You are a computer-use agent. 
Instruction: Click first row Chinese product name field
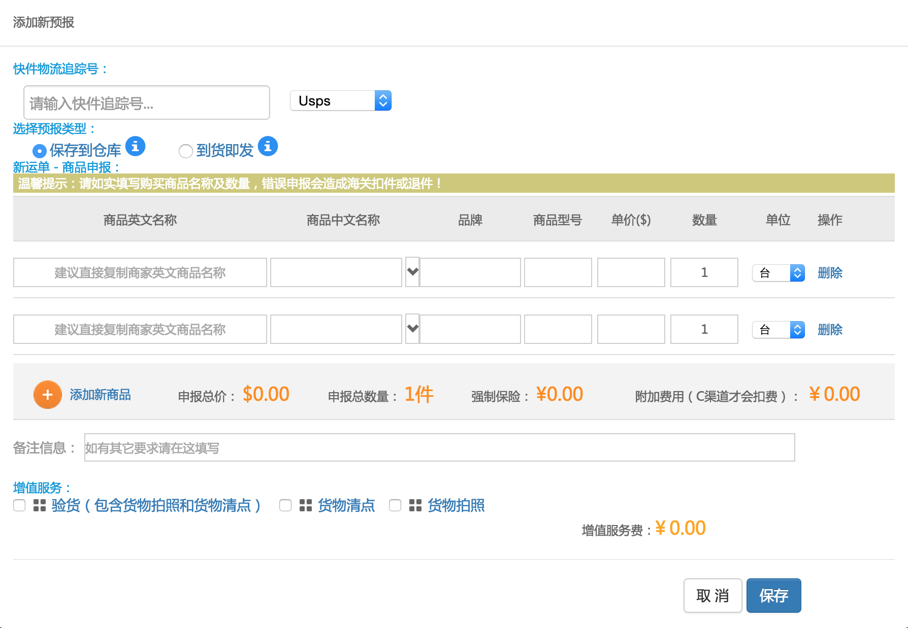(336, 272)
